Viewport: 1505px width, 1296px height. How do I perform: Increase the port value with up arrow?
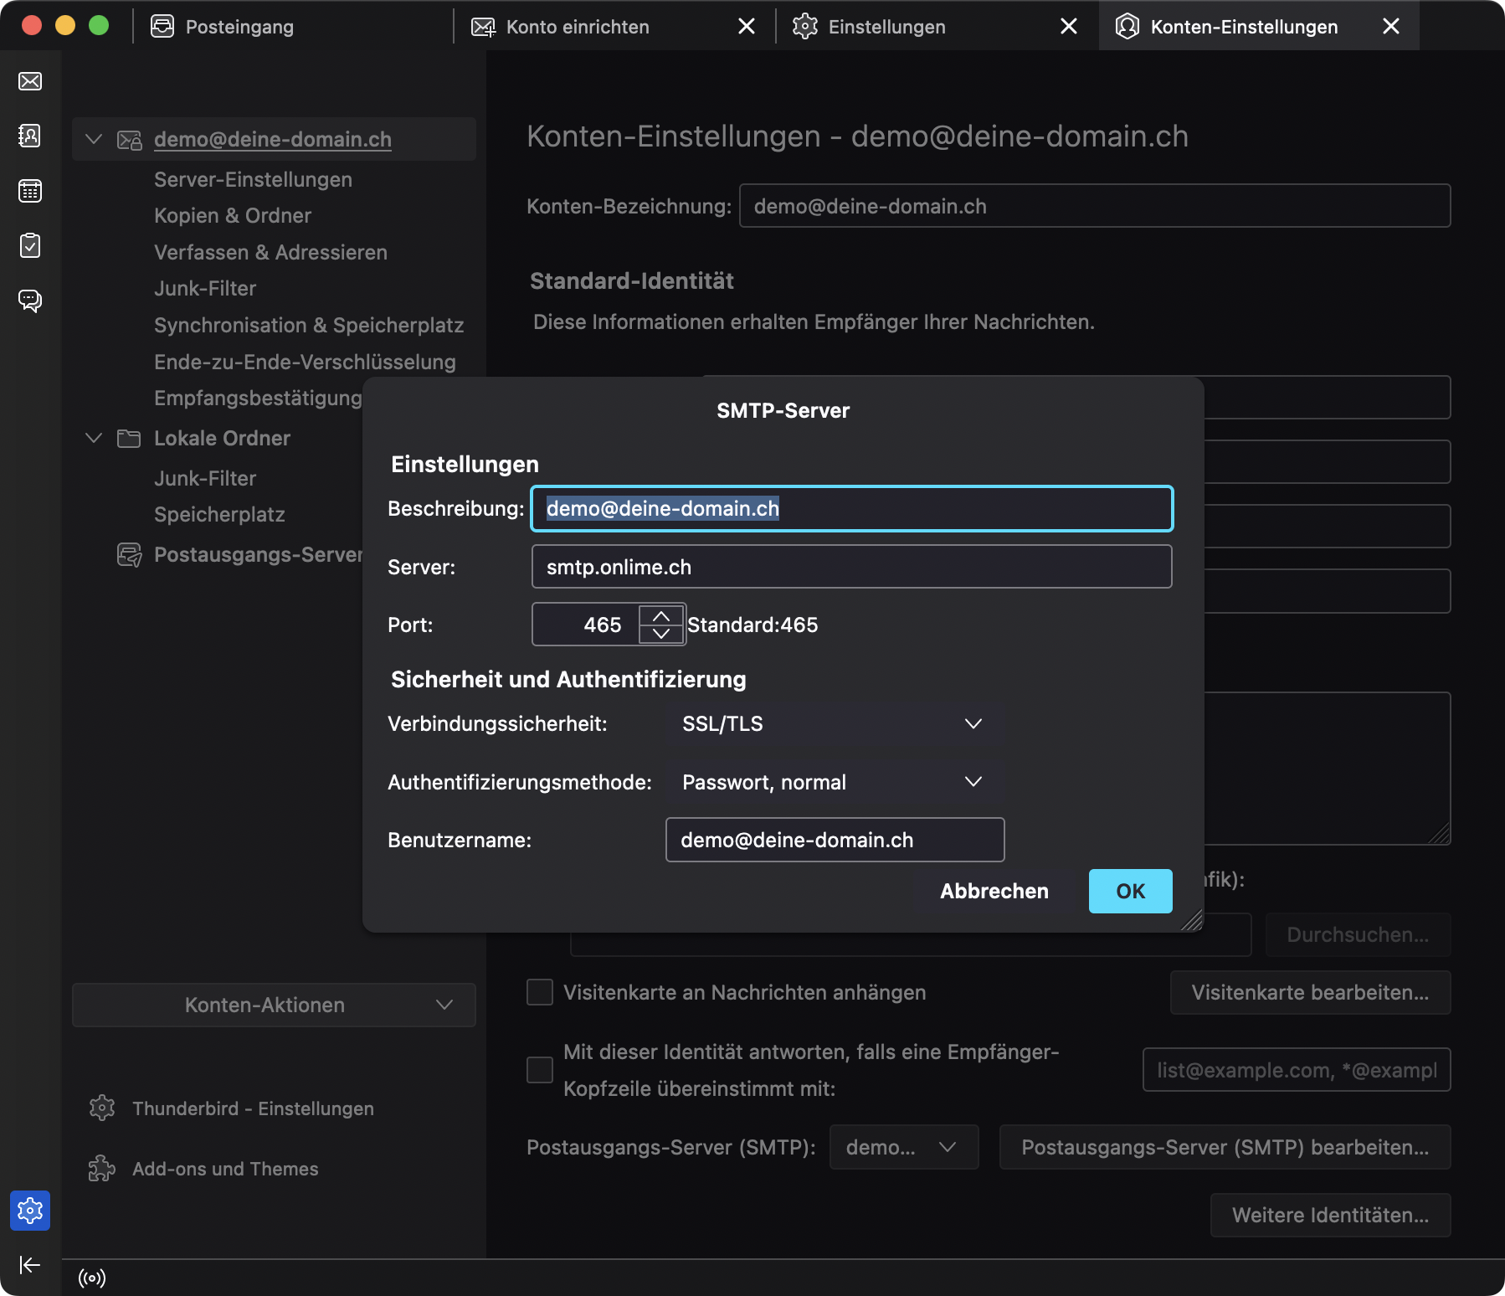point(661,615)
